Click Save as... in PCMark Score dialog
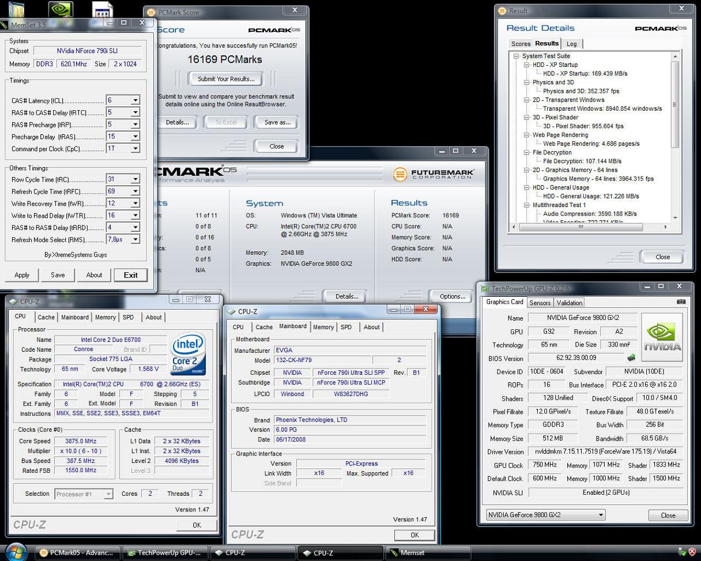 click(277, 122)
